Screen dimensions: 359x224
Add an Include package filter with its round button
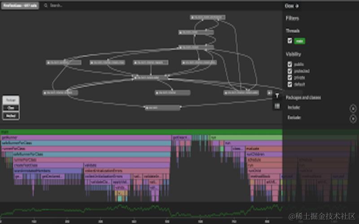[353, 108]
